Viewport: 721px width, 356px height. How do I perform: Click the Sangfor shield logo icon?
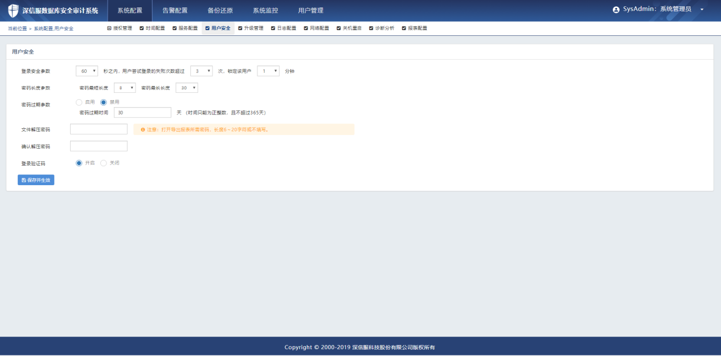pyautogui.click(x=13, y=10)
